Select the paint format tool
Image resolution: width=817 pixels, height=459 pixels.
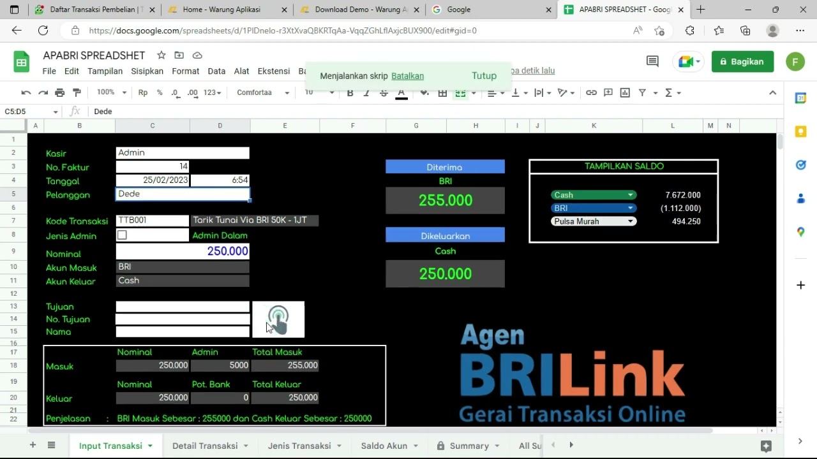[x=77, y=93]
